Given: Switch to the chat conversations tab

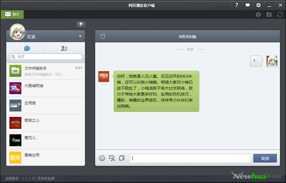Looking at the screenshot, I should coord(27,48).
